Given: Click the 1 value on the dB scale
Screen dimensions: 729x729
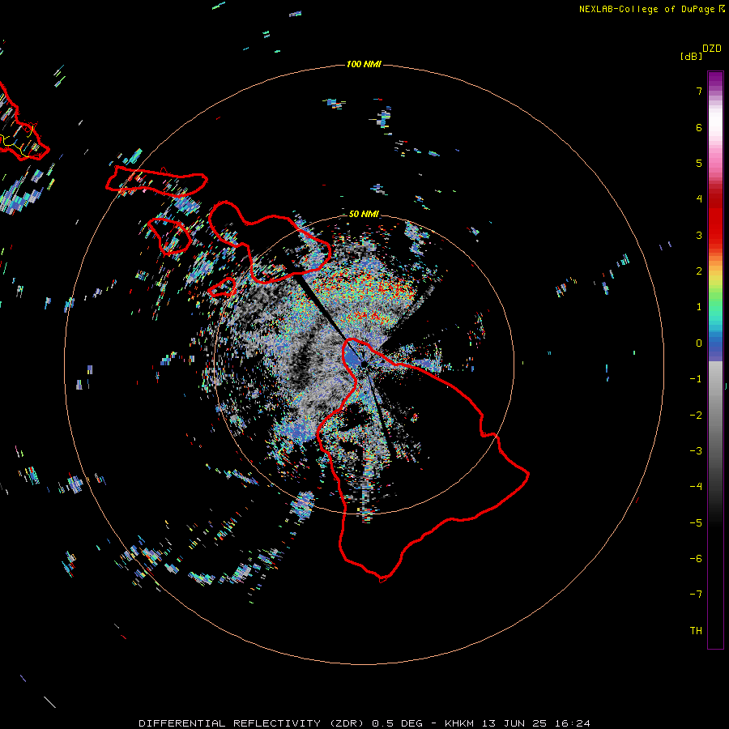Looking at the screenshot, I should coord(699,307).
